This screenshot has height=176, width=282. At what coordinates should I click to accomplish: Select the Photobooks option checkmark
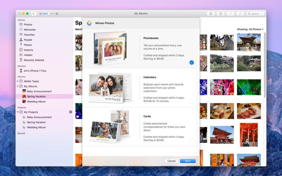point(191,62)
